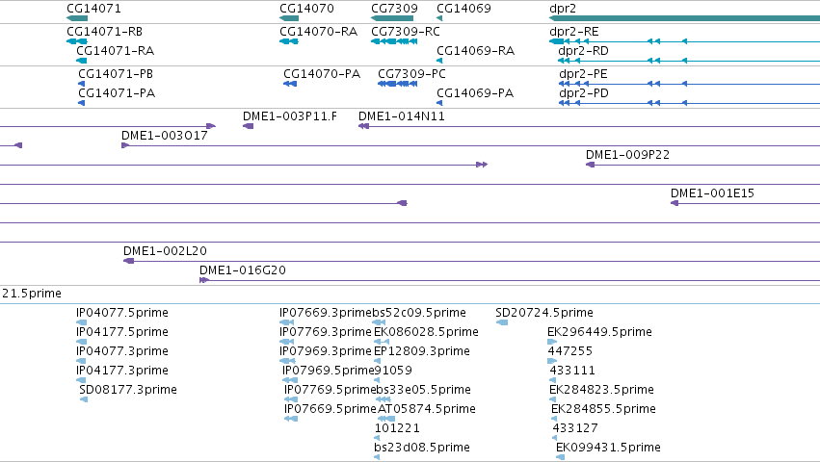Click protein CG7309-PC
Screen dimensions: 820x462
[x=411, y=74]
